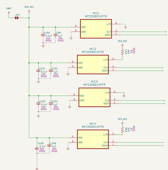The height and width of the screenshot is (170, 168).
Task: Click ground symbol at MIC2 GND pin
Action: pyautogui.click(x=68, y=74)
